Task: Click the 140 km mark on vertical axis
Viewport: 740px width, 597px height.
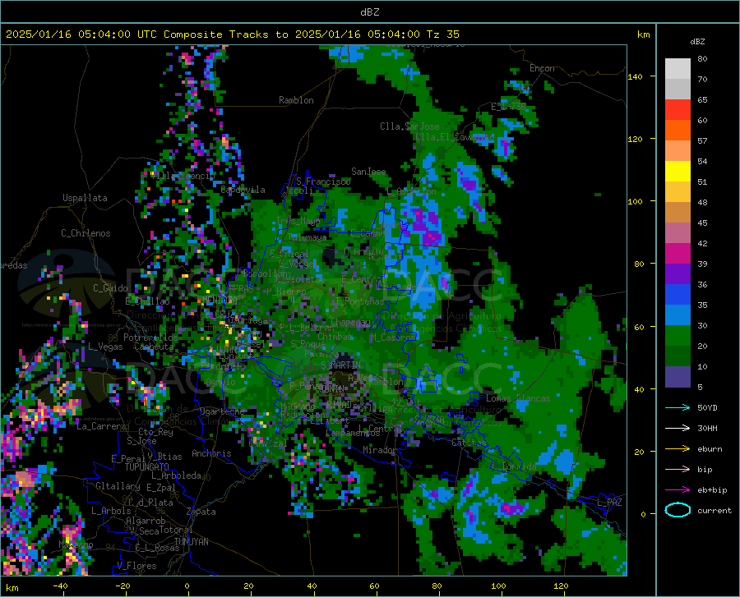Action: click(635, 76)
